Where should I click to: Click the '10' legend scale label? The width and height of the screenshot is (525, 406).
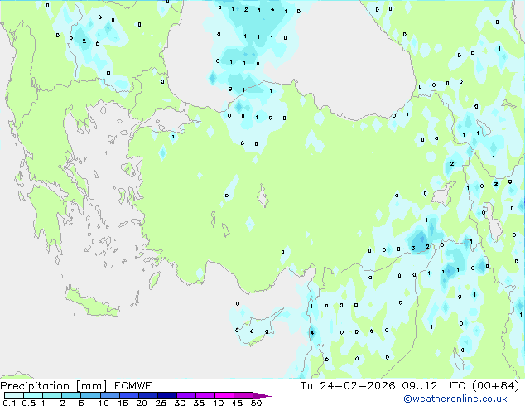point(104,403)
